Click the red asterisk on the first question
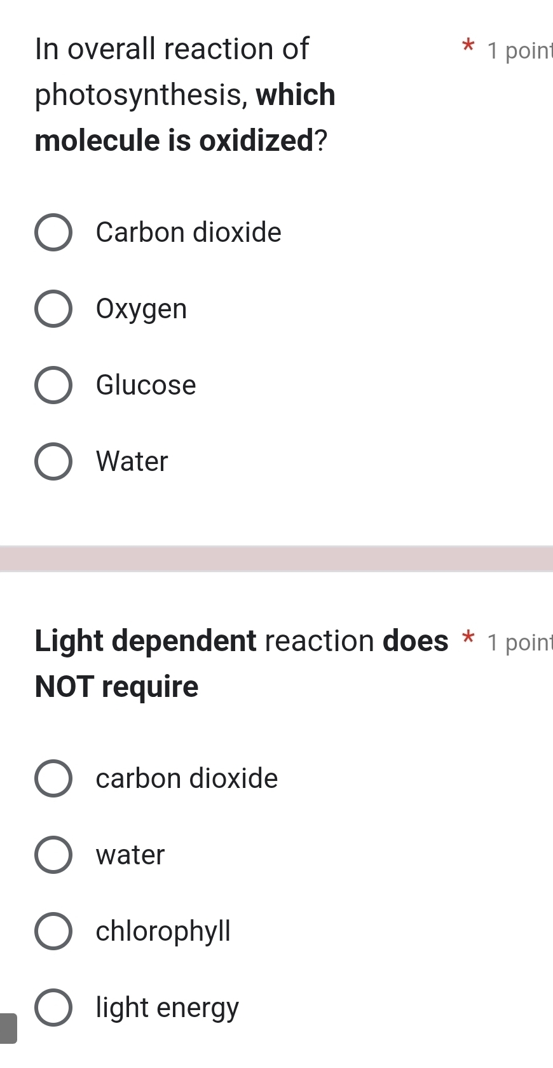This screenshot has width=553, height=1068. pyautogui.click(x=468, y=47)
